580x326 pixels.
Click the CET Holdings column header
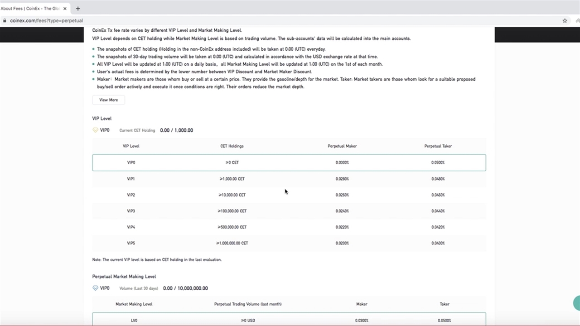[232, 146]
